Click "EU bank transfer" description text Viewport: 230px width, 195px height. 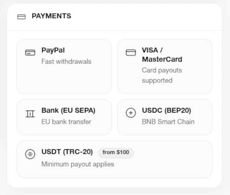pos(66,122)
